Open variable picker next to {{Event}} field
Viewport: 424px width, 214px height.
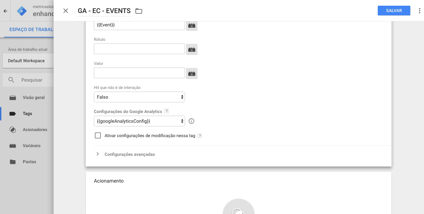[191, 25]
